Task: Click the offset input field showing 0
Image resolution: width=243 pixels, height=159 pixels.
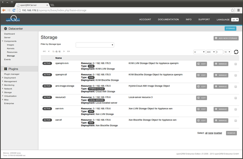Action: click(x=220, y=52)
